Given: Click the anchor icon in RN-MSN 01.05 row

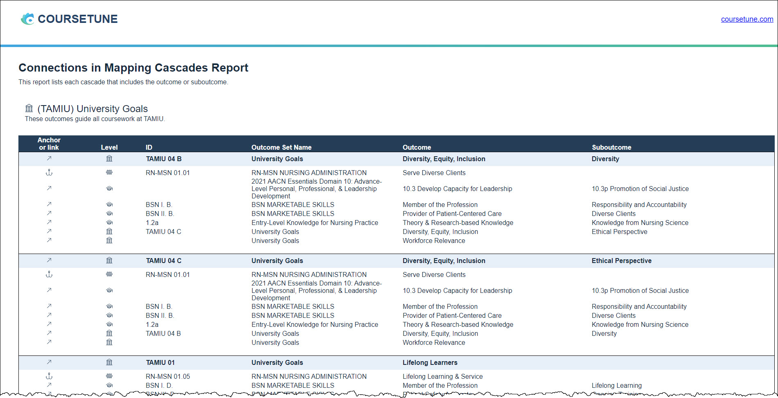Looking at the screenshot, I should click(49, 376).
